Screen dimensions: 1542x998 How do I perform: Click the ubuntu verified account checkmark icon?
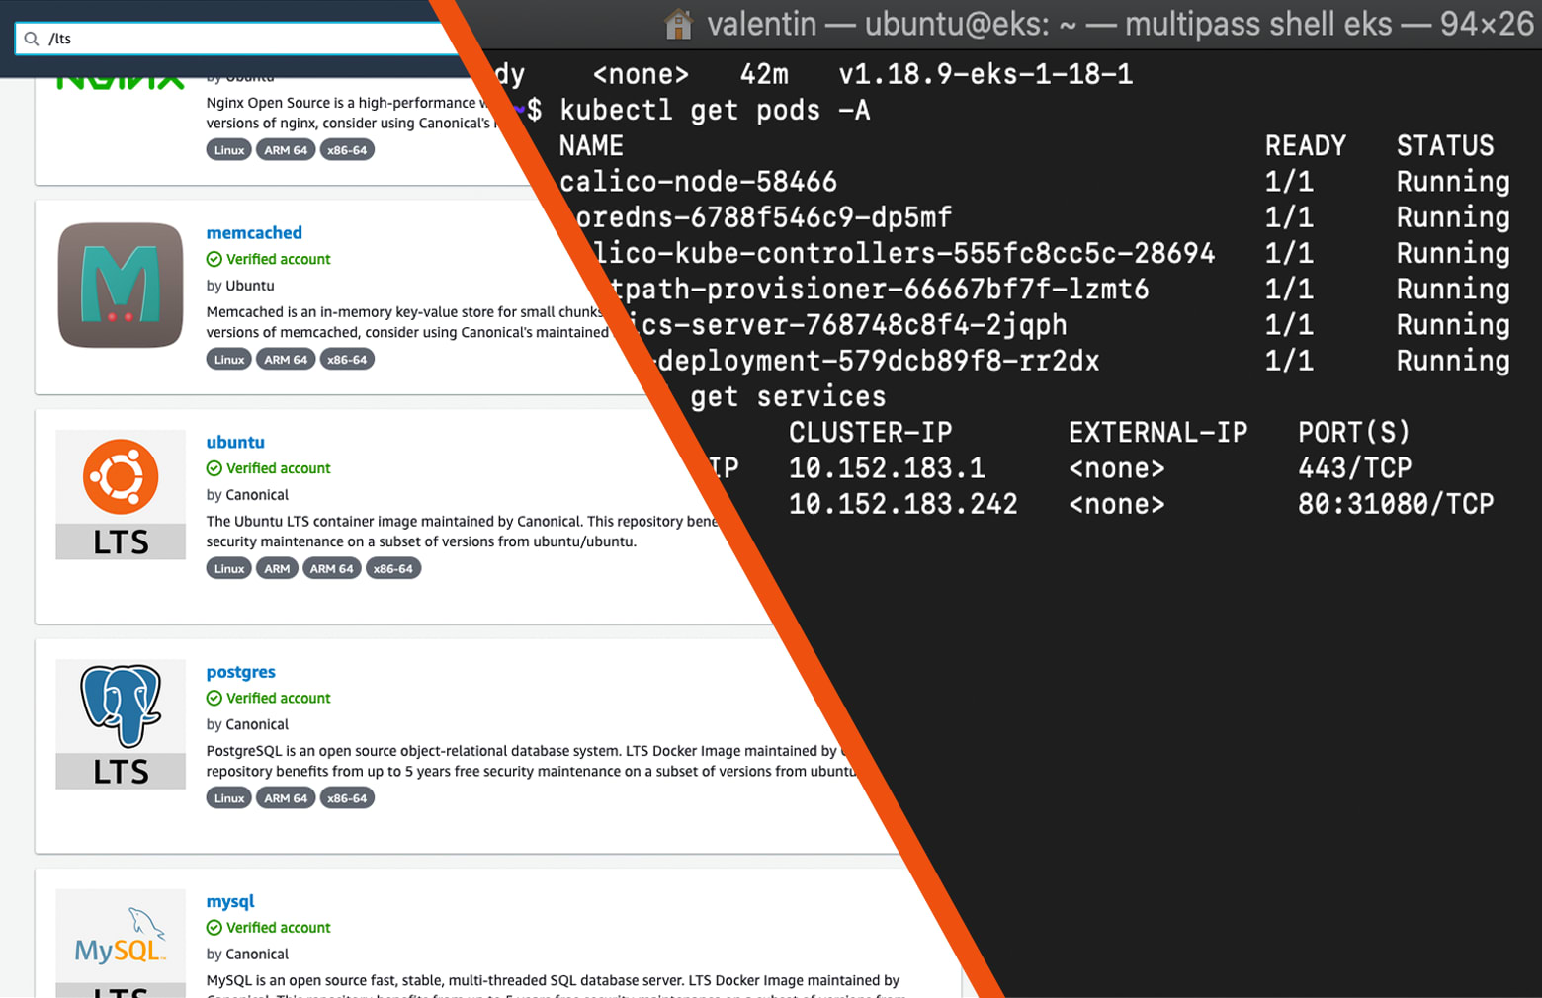point(214,468)
